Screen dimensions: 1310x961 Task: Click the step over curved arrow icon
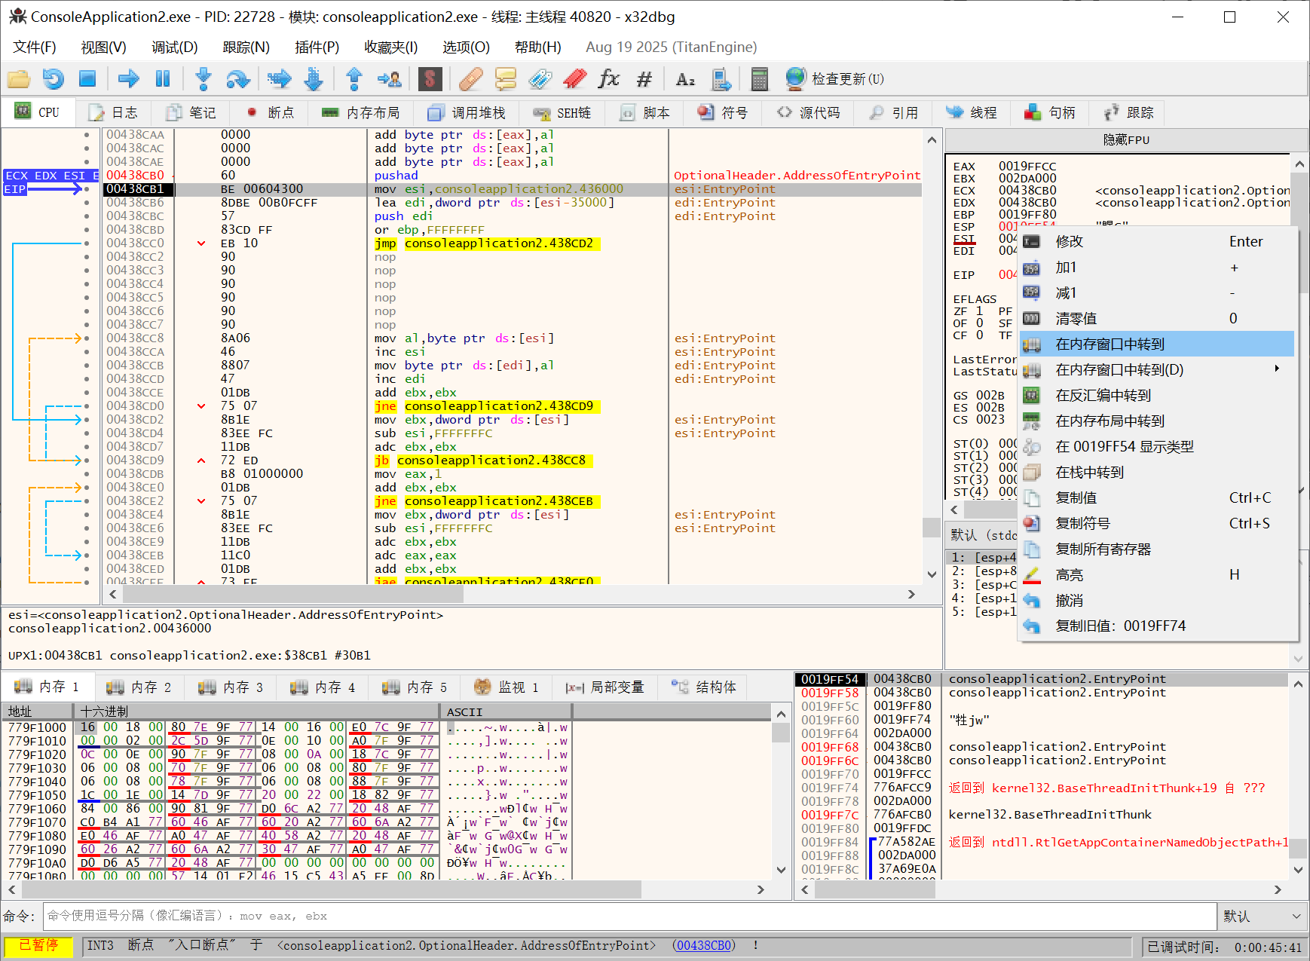coord(237,78)
